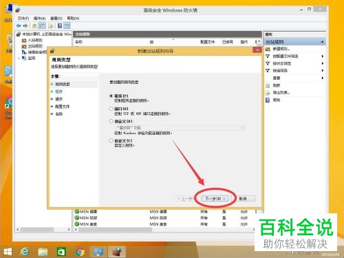The width and height of the screenshot is (344, 258).
Task: Select the 程序(P) radio button
Action: click(x=111, y=96)
